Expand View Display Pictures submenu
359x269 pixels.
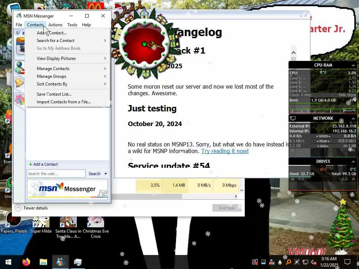click(x=68, y=58)
